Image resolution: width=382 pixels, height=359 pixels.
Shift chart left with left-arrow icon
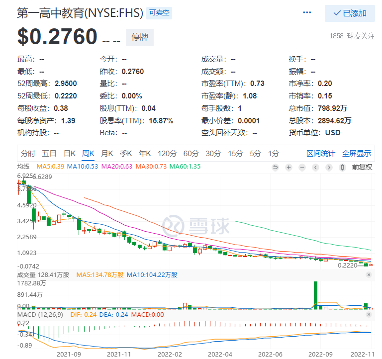click(x=315, y=168)
